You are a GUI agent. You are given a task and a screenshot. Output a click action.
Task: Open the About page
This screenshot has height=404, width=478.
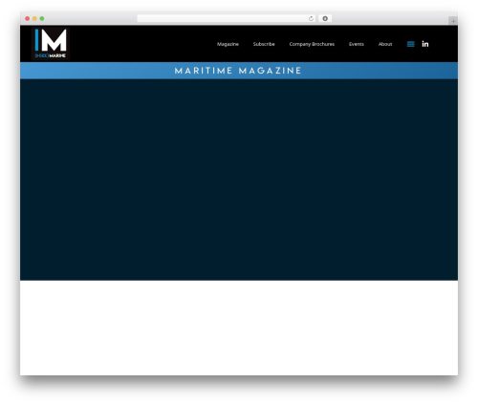(385, 44)
